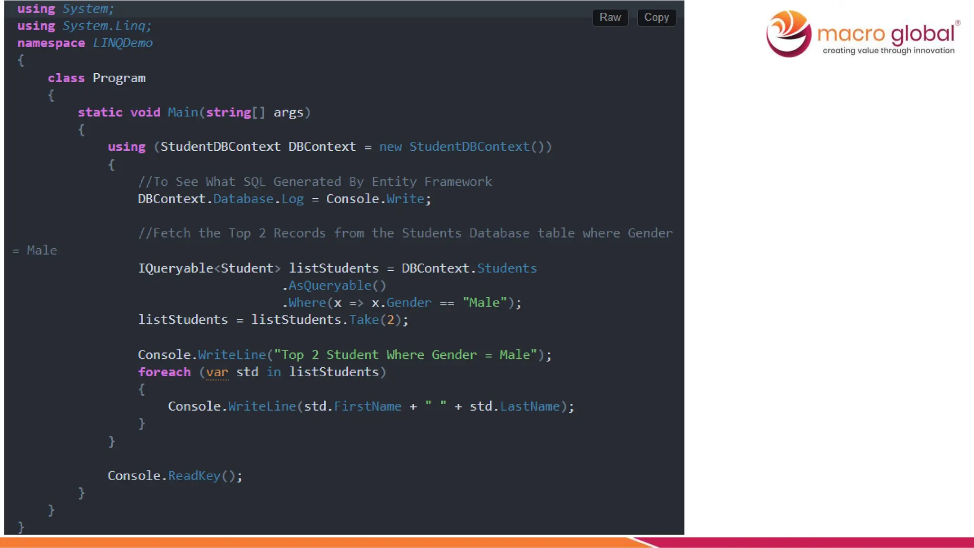Copy the code with the Copy button

tap(656, 18)
